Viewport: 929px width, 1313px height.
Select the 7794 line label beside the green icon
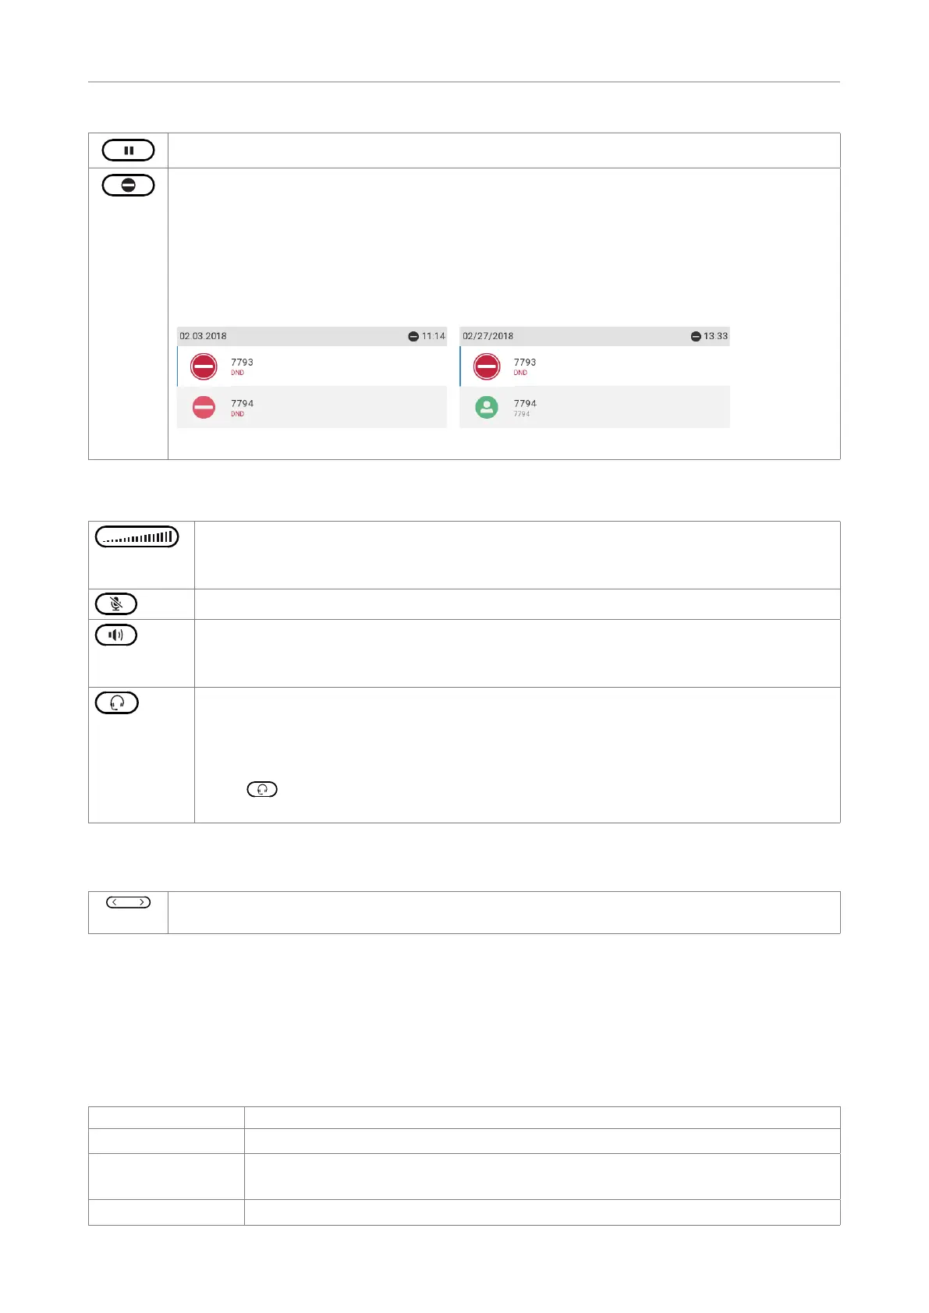(525, 404)
